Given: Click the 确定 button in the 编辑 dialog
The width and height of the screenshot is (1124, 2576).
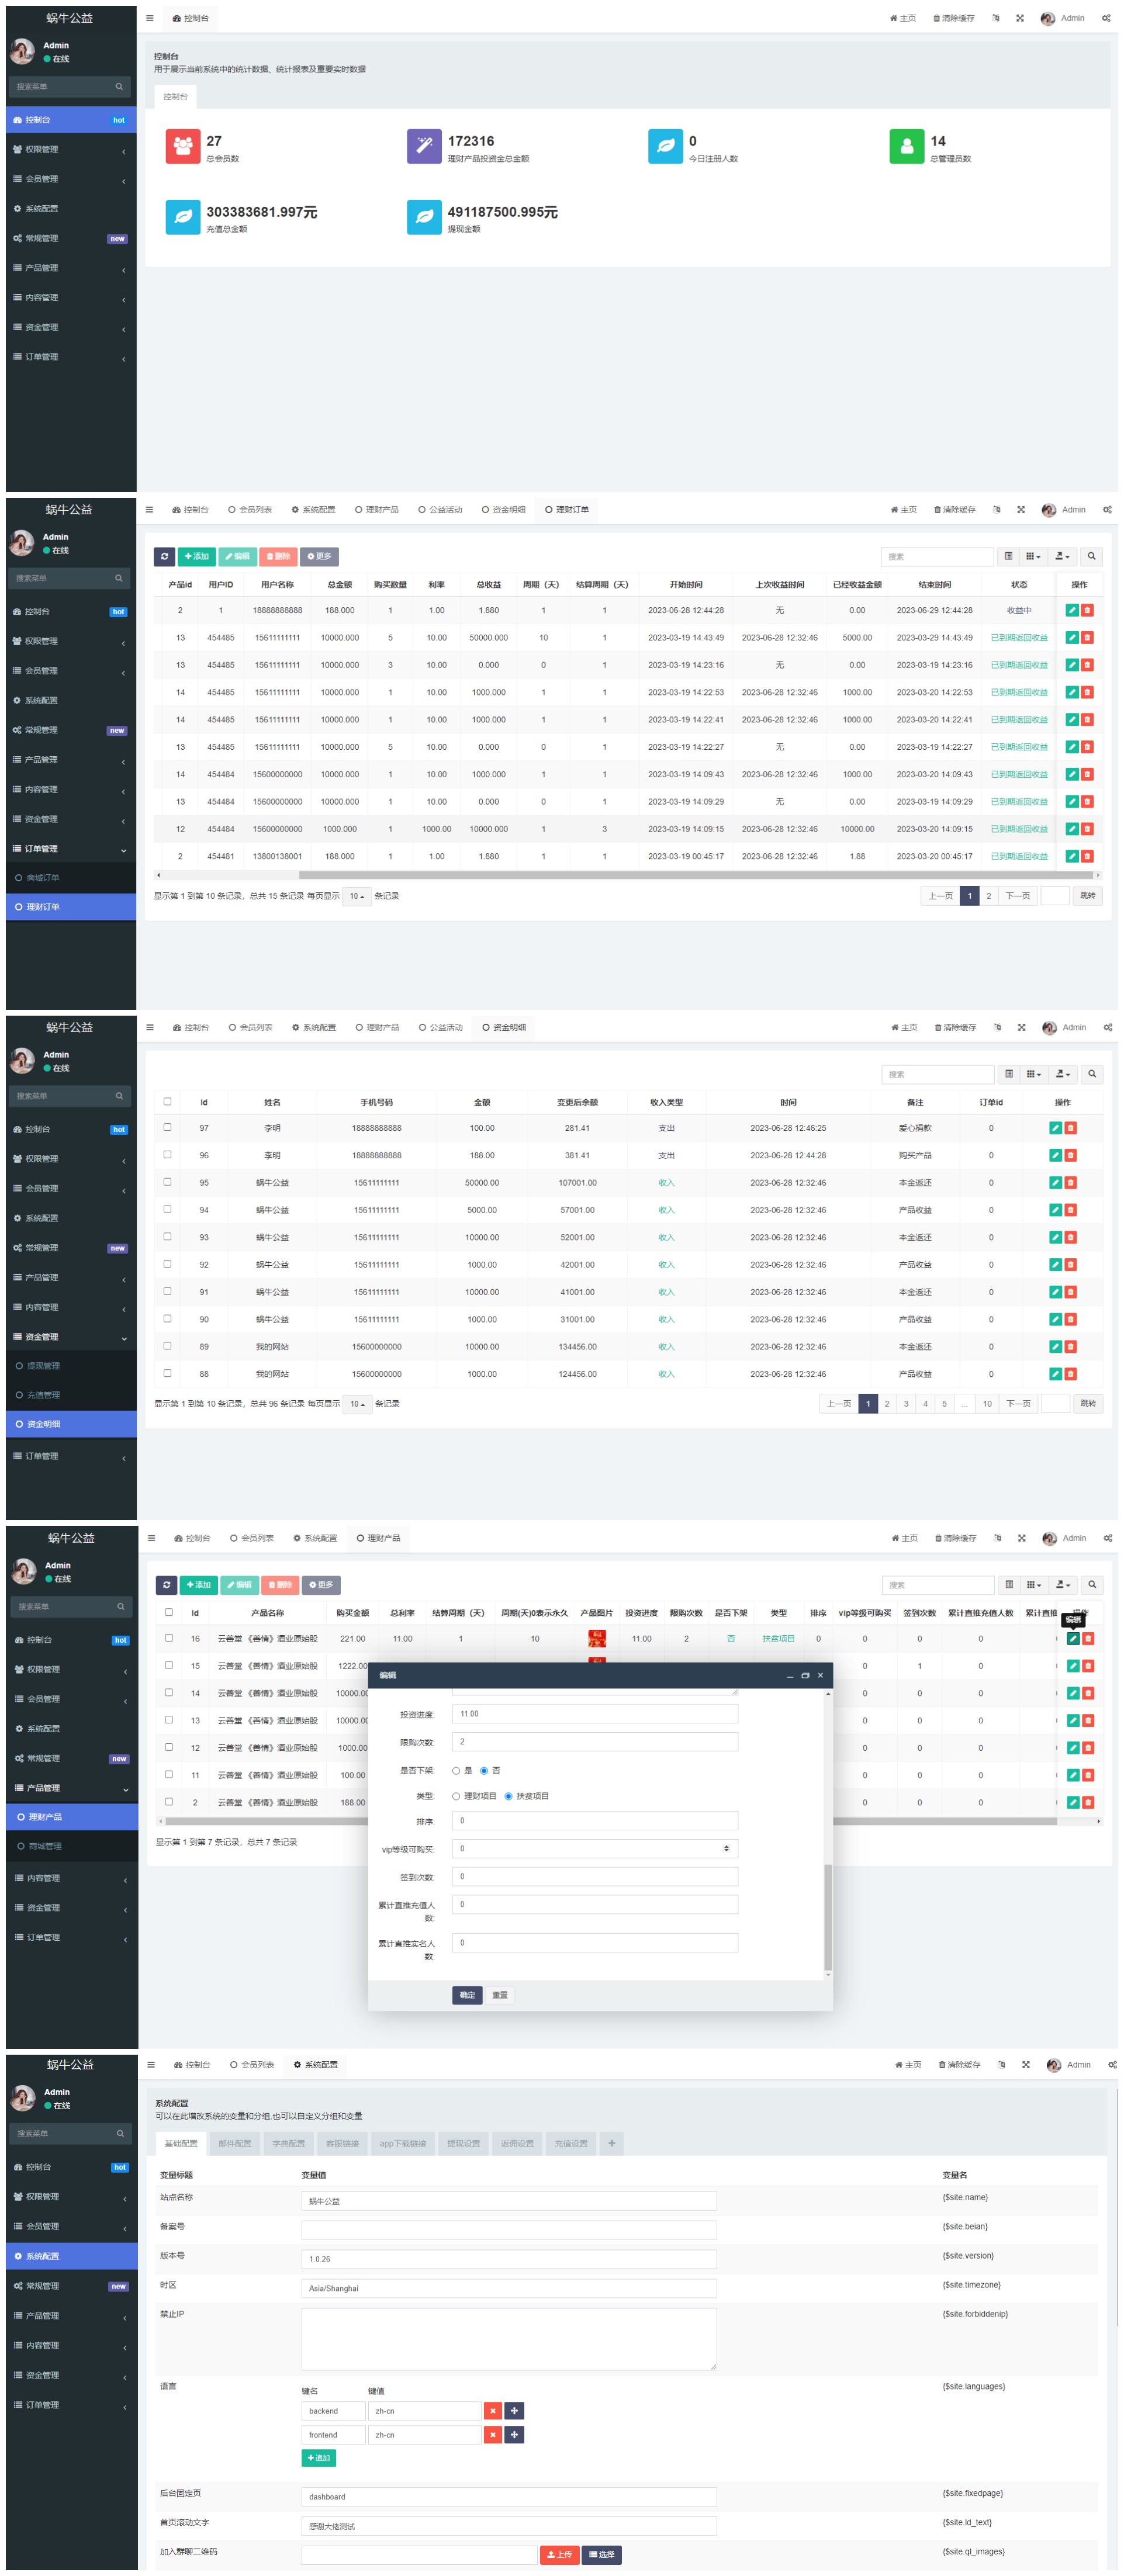Looking at the screenshot, I should coord(467,1995).
